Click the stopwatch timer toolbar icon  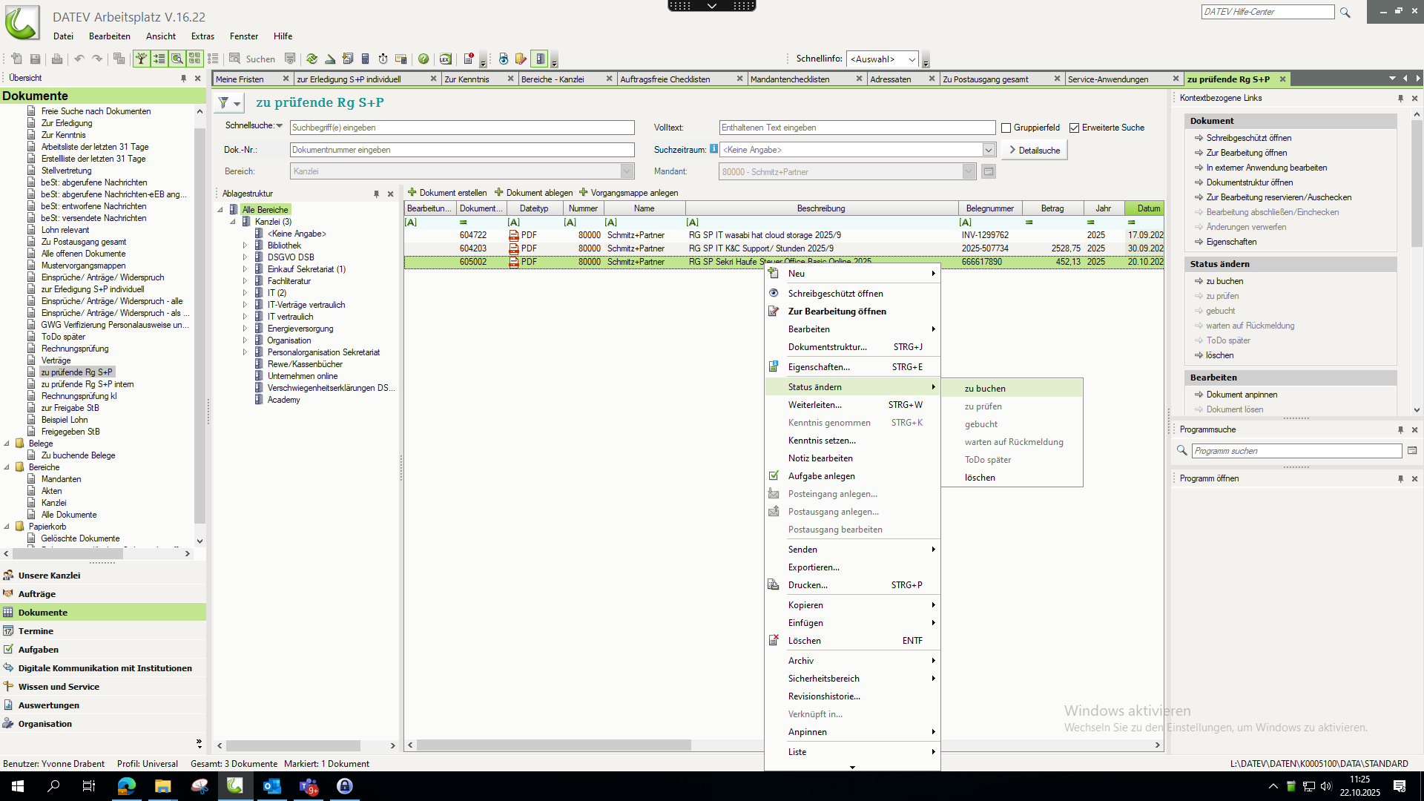[383, 59]
